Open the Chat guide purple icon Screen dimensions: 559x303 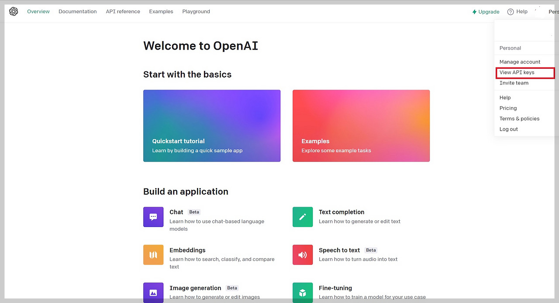pos(153,217)
